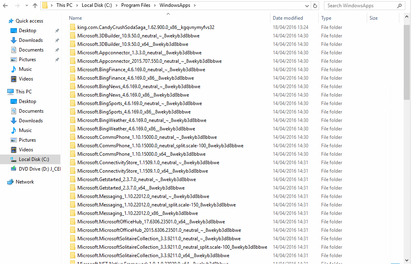Click the Videos icon under This PC
Viewport: 411px width, 264px height.
(14, 150)
